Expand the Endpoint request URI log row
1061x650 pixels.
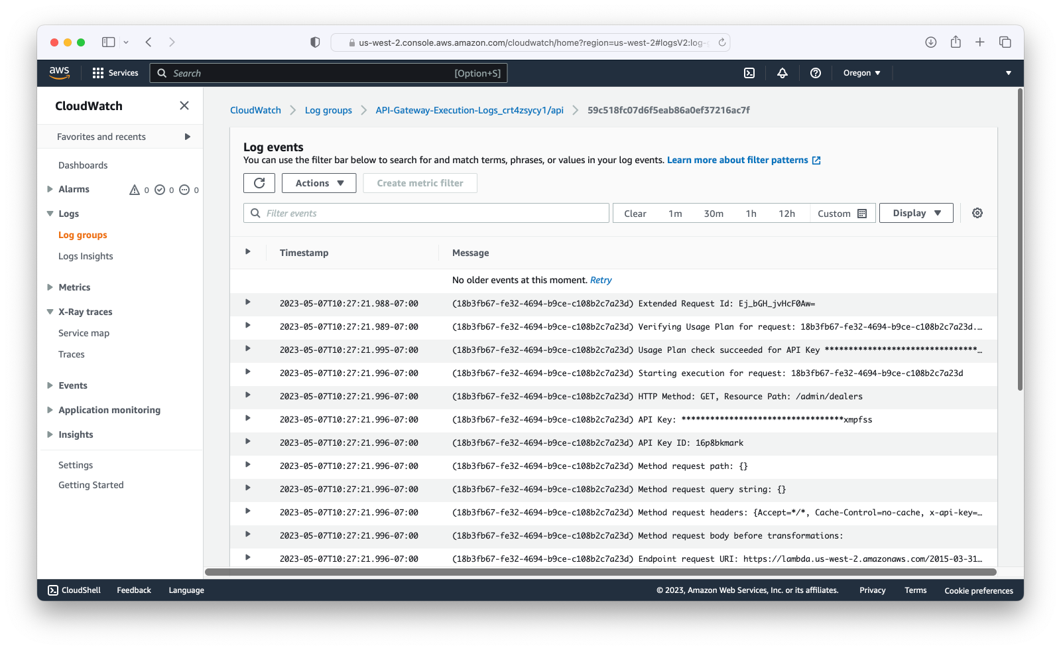248,557
